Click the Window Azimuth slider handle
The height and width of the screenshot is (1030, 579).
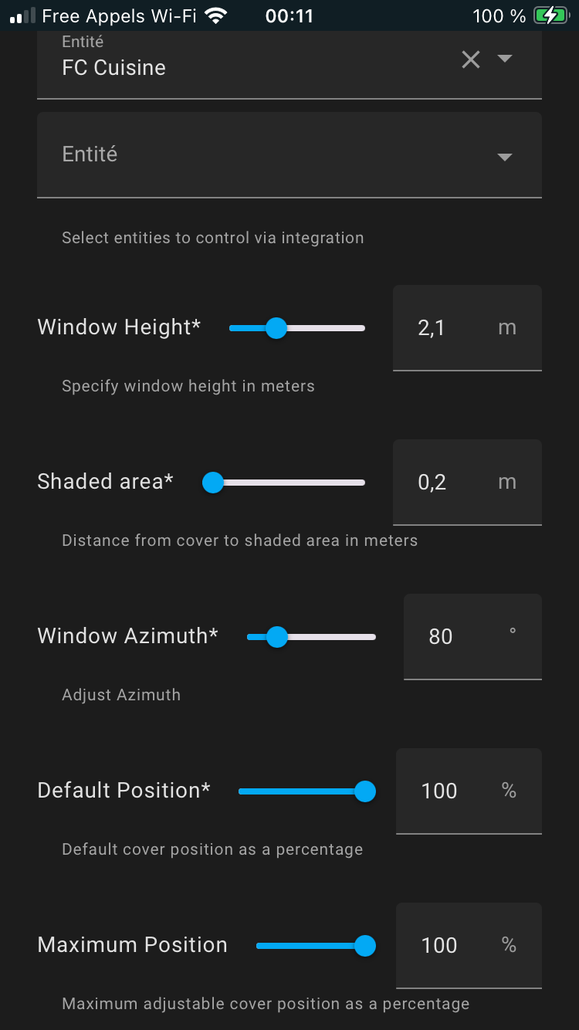tap(276, 637)
